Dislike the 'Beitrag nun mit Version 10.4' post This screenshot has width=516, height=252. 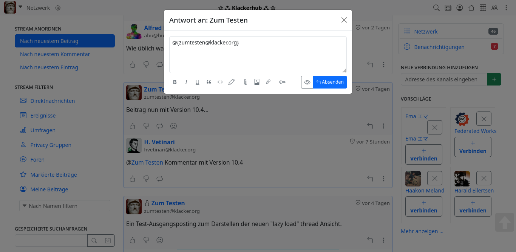pos(146,126)
